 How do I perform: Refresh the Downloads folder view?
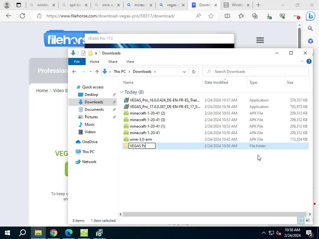[193, 72]
